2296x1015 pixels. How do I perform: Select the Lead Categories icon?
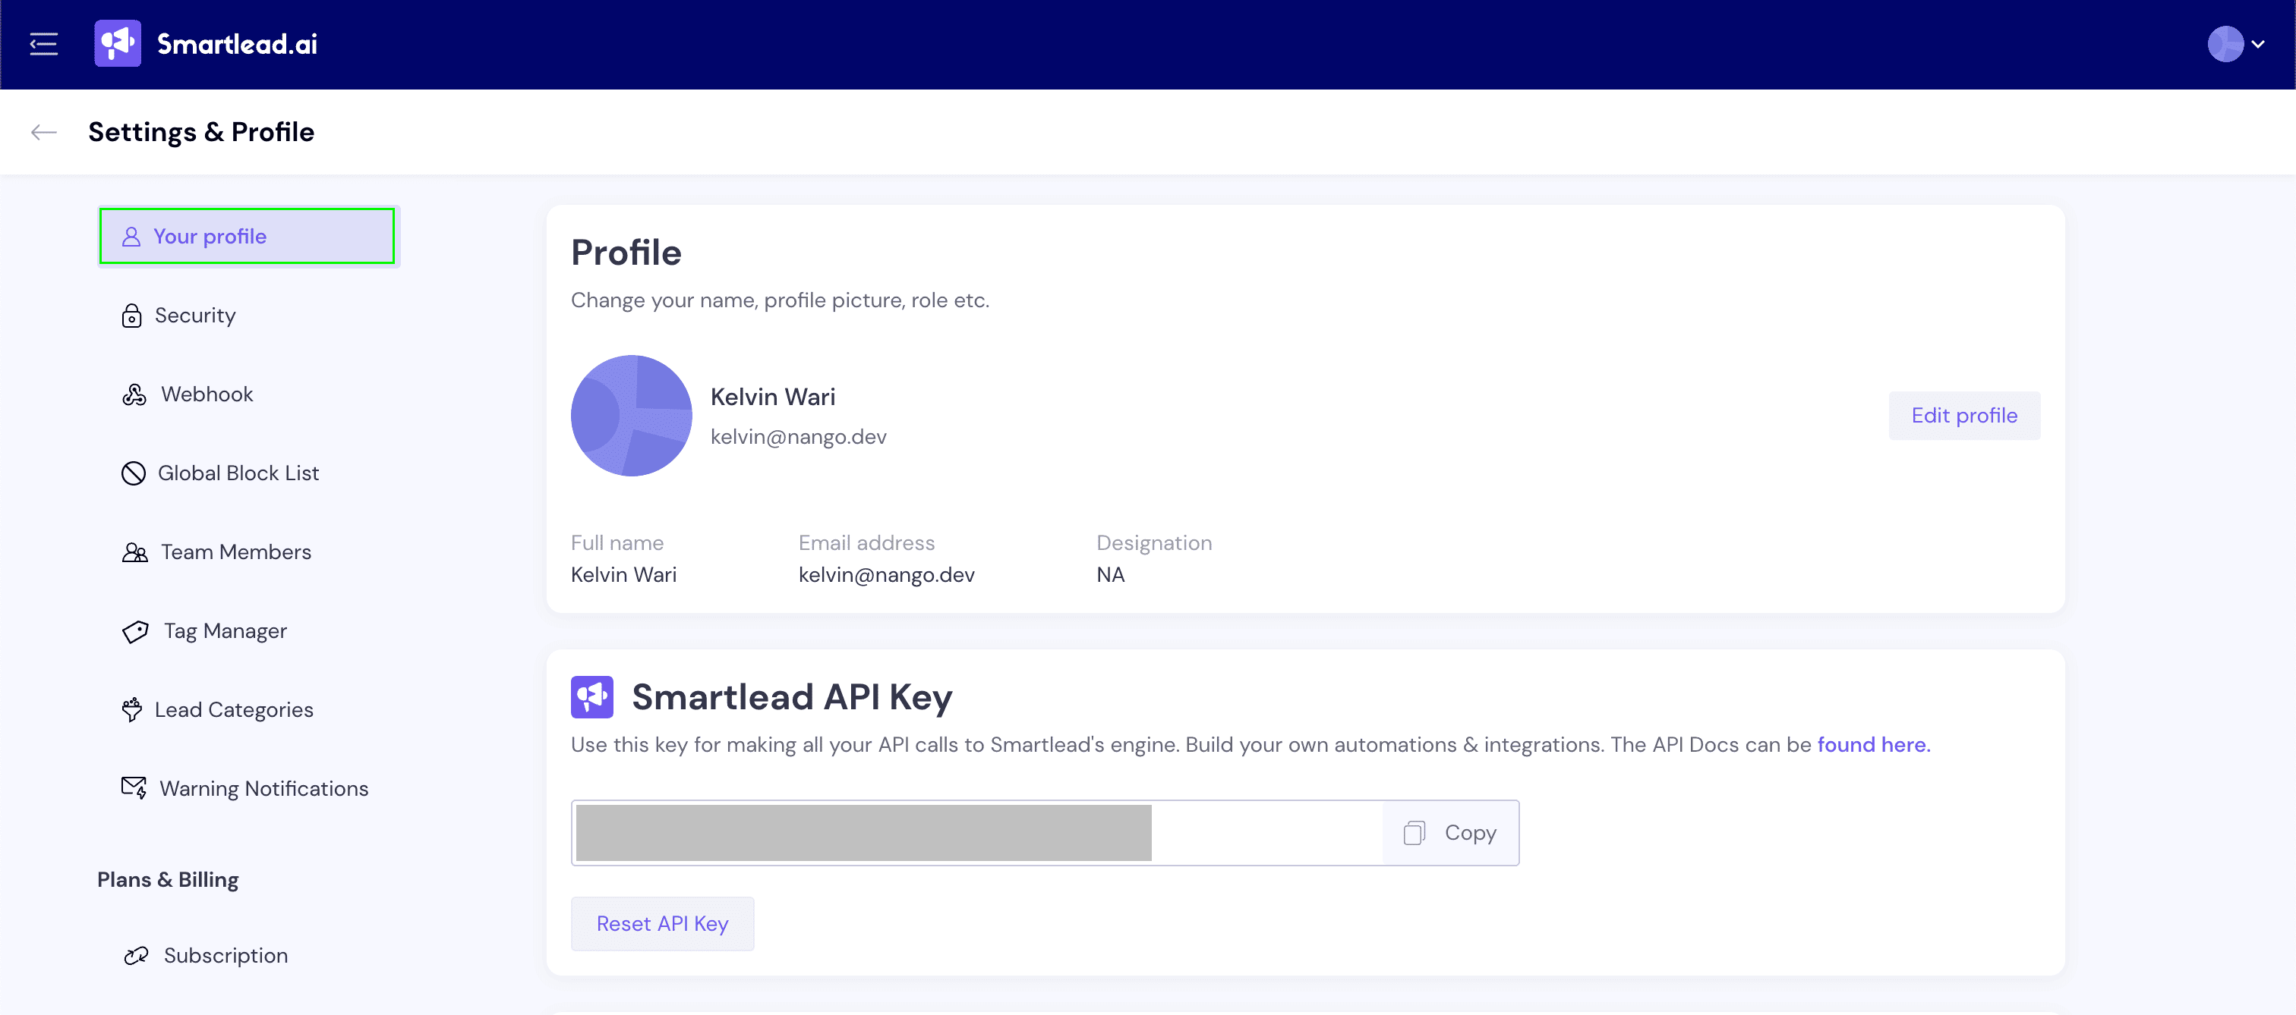[132, 709]
